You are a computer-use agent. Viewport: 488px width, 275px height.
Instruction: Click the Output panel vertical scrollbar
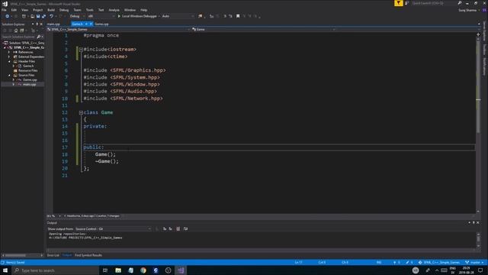(x=478, y=239)
